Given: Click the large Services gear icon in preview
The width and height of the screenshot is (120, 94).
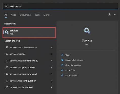Looking at the screenshot, I should (x=87, y=30).
